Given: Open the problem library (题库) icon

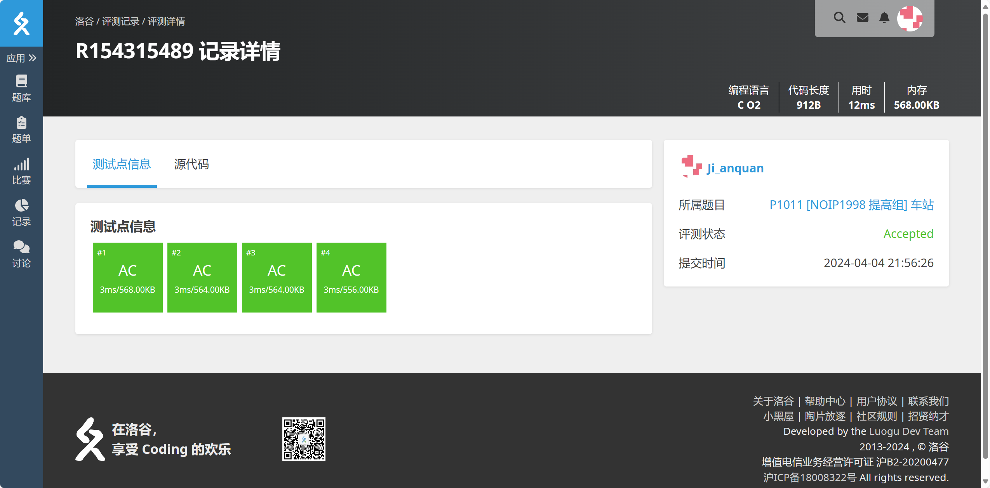Looking at the screenshot, I should click(x=21, y=89).
